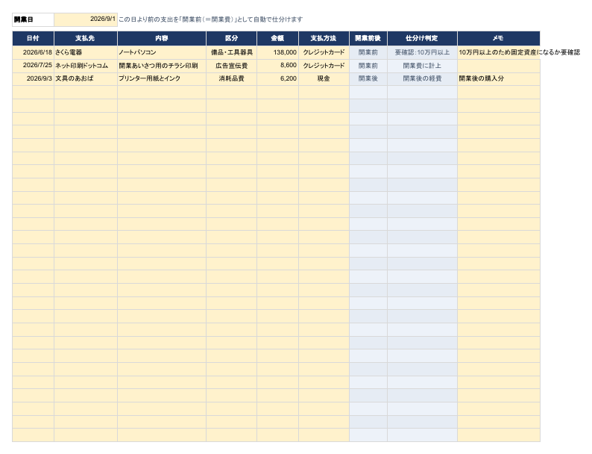The width and height of the screenshot is (592, 454).
Task: Select the 内容 column header
Action: click(x=162, y=39)
